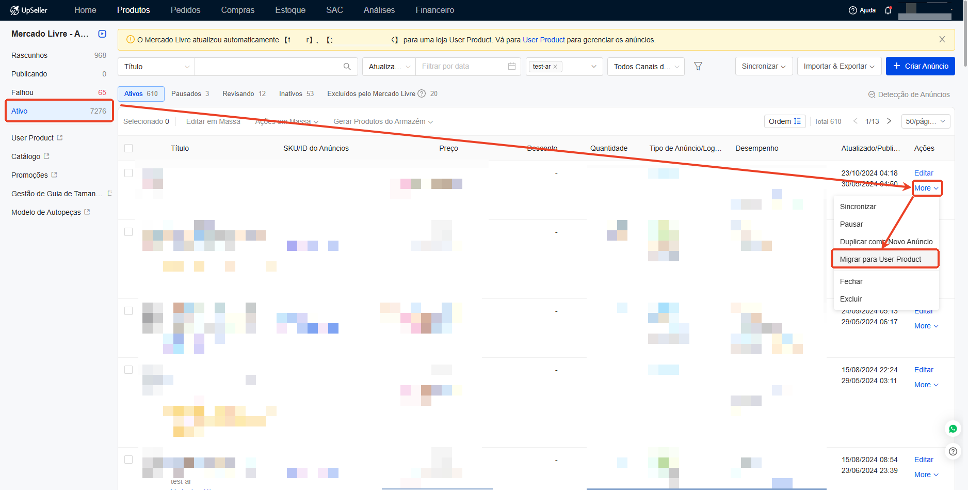The image size is (968, 490).
Task: Choose Fechar in the More menu
Action: pos(886,281)
